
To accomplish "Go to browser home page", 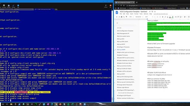I will [x=124, y=5].
